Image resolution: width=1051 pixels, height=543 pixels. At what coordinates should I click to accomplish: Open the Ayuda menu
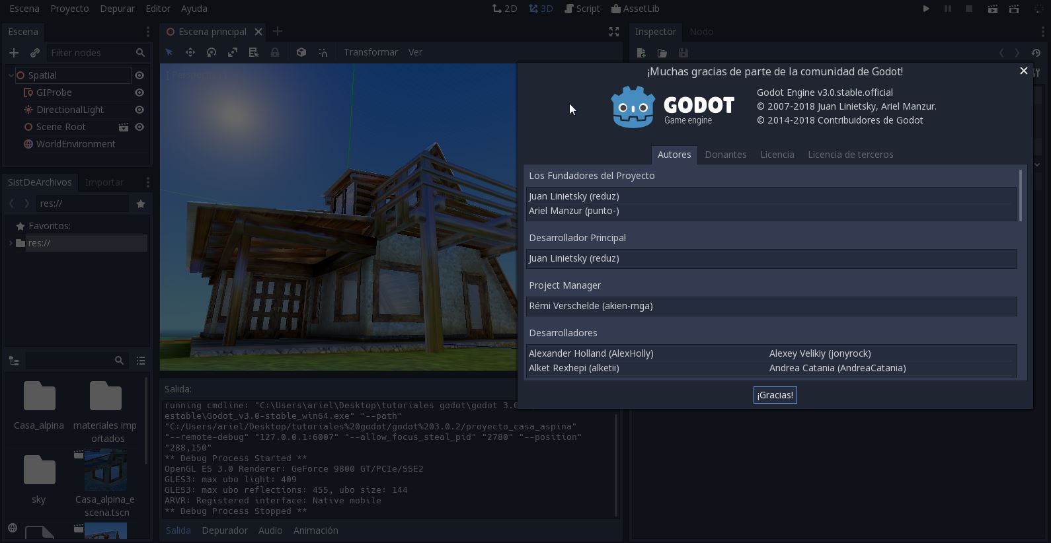pyautogui.click(x=194, y=9)
